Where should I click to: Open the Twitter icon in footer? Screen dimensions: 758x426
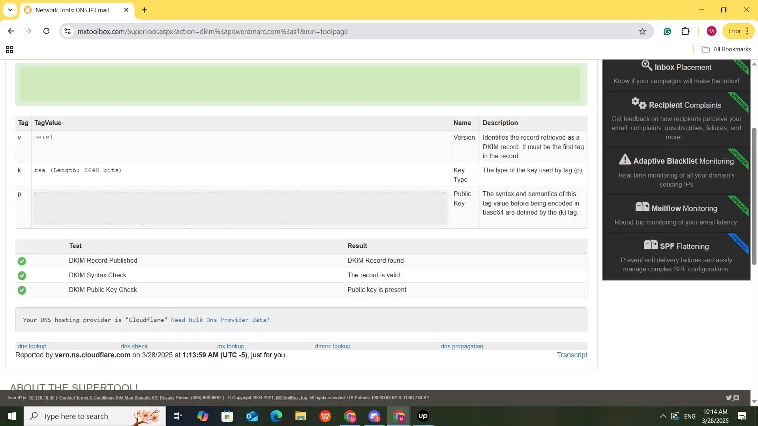[x=729, y=398]
